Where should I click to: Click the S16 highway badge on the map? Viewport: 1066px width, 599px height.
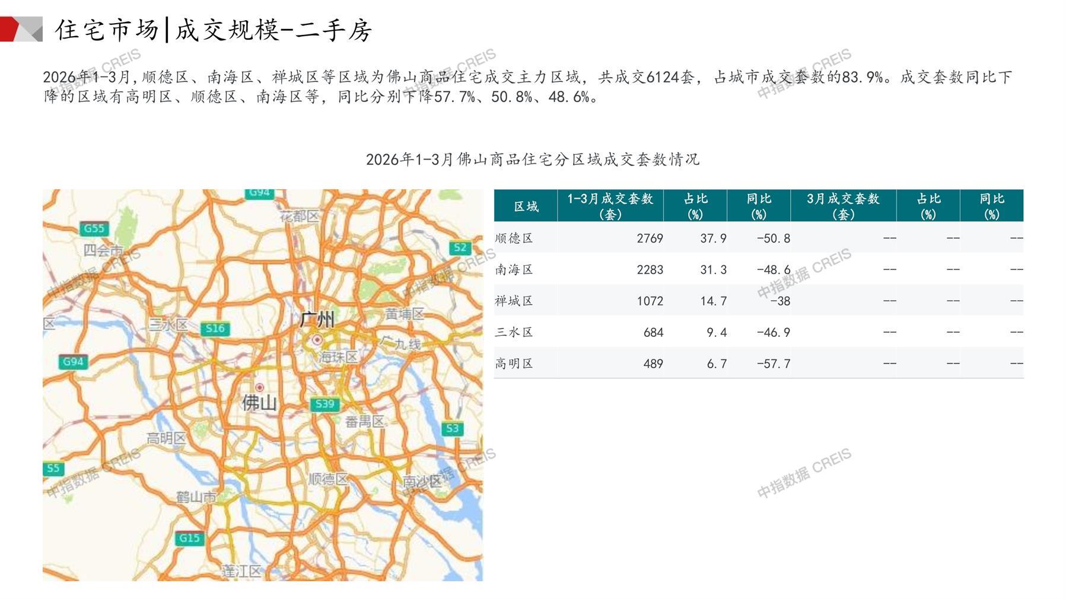click(215, 328)
